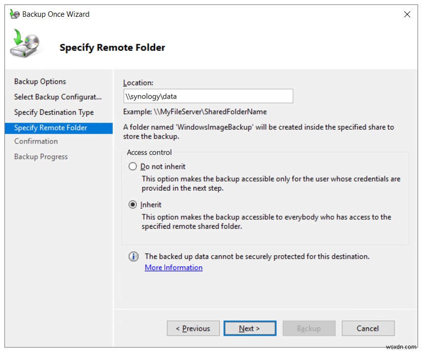Go back using the Previous button

[x=193, y=328]
